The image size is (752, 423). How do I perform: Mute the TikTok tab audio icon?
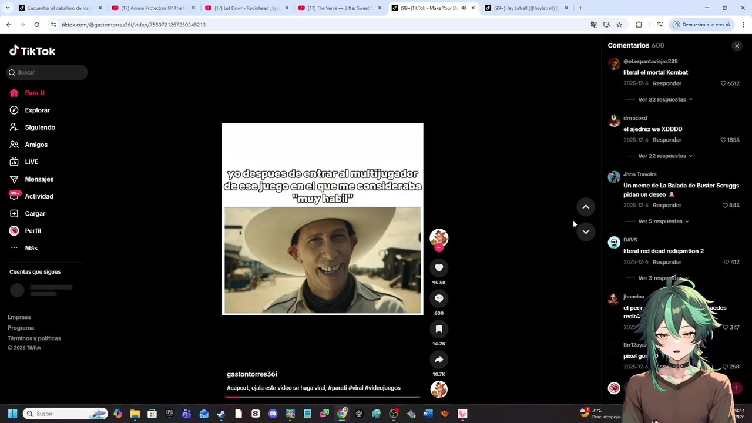[464, 8]
